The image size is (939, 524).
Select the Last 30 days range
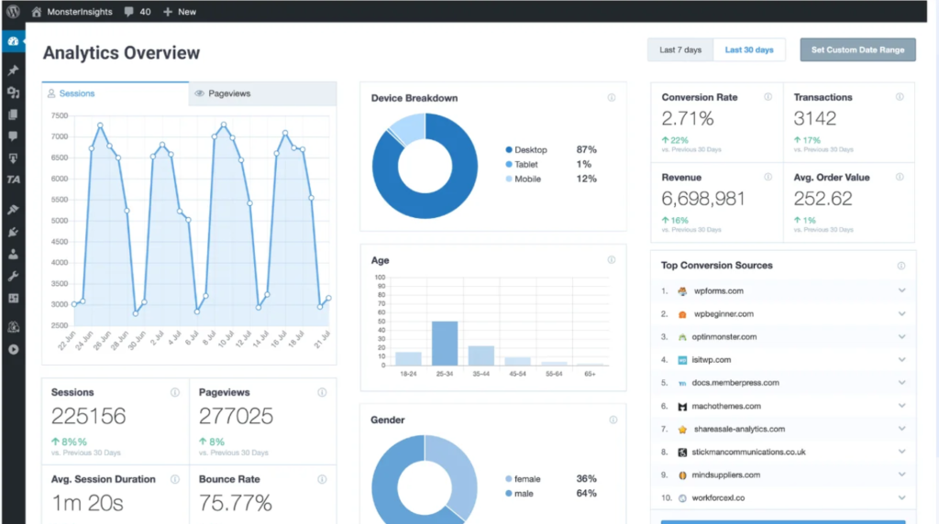pos(749,49)
